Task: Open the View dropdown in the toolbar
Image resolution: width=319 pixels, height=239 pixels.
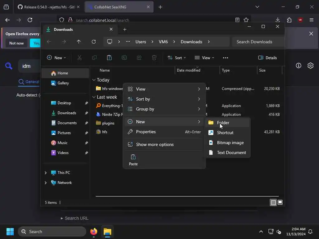Action: click(204, 58)
